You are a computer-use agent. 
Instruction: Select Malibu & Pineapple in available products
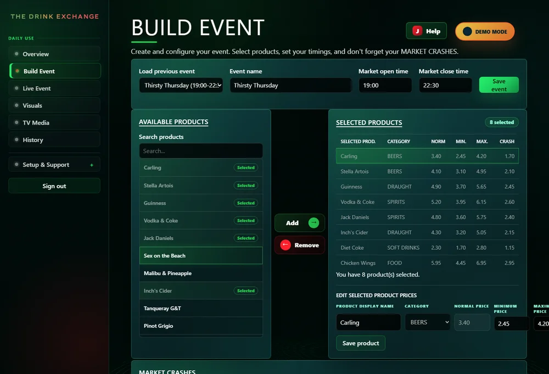(201, 273)
